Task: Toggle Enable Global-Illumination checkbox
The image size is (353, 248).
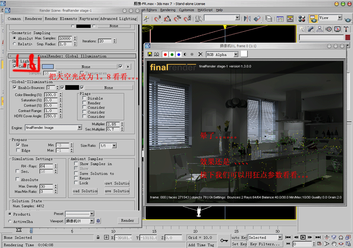Action: (15, 87)
